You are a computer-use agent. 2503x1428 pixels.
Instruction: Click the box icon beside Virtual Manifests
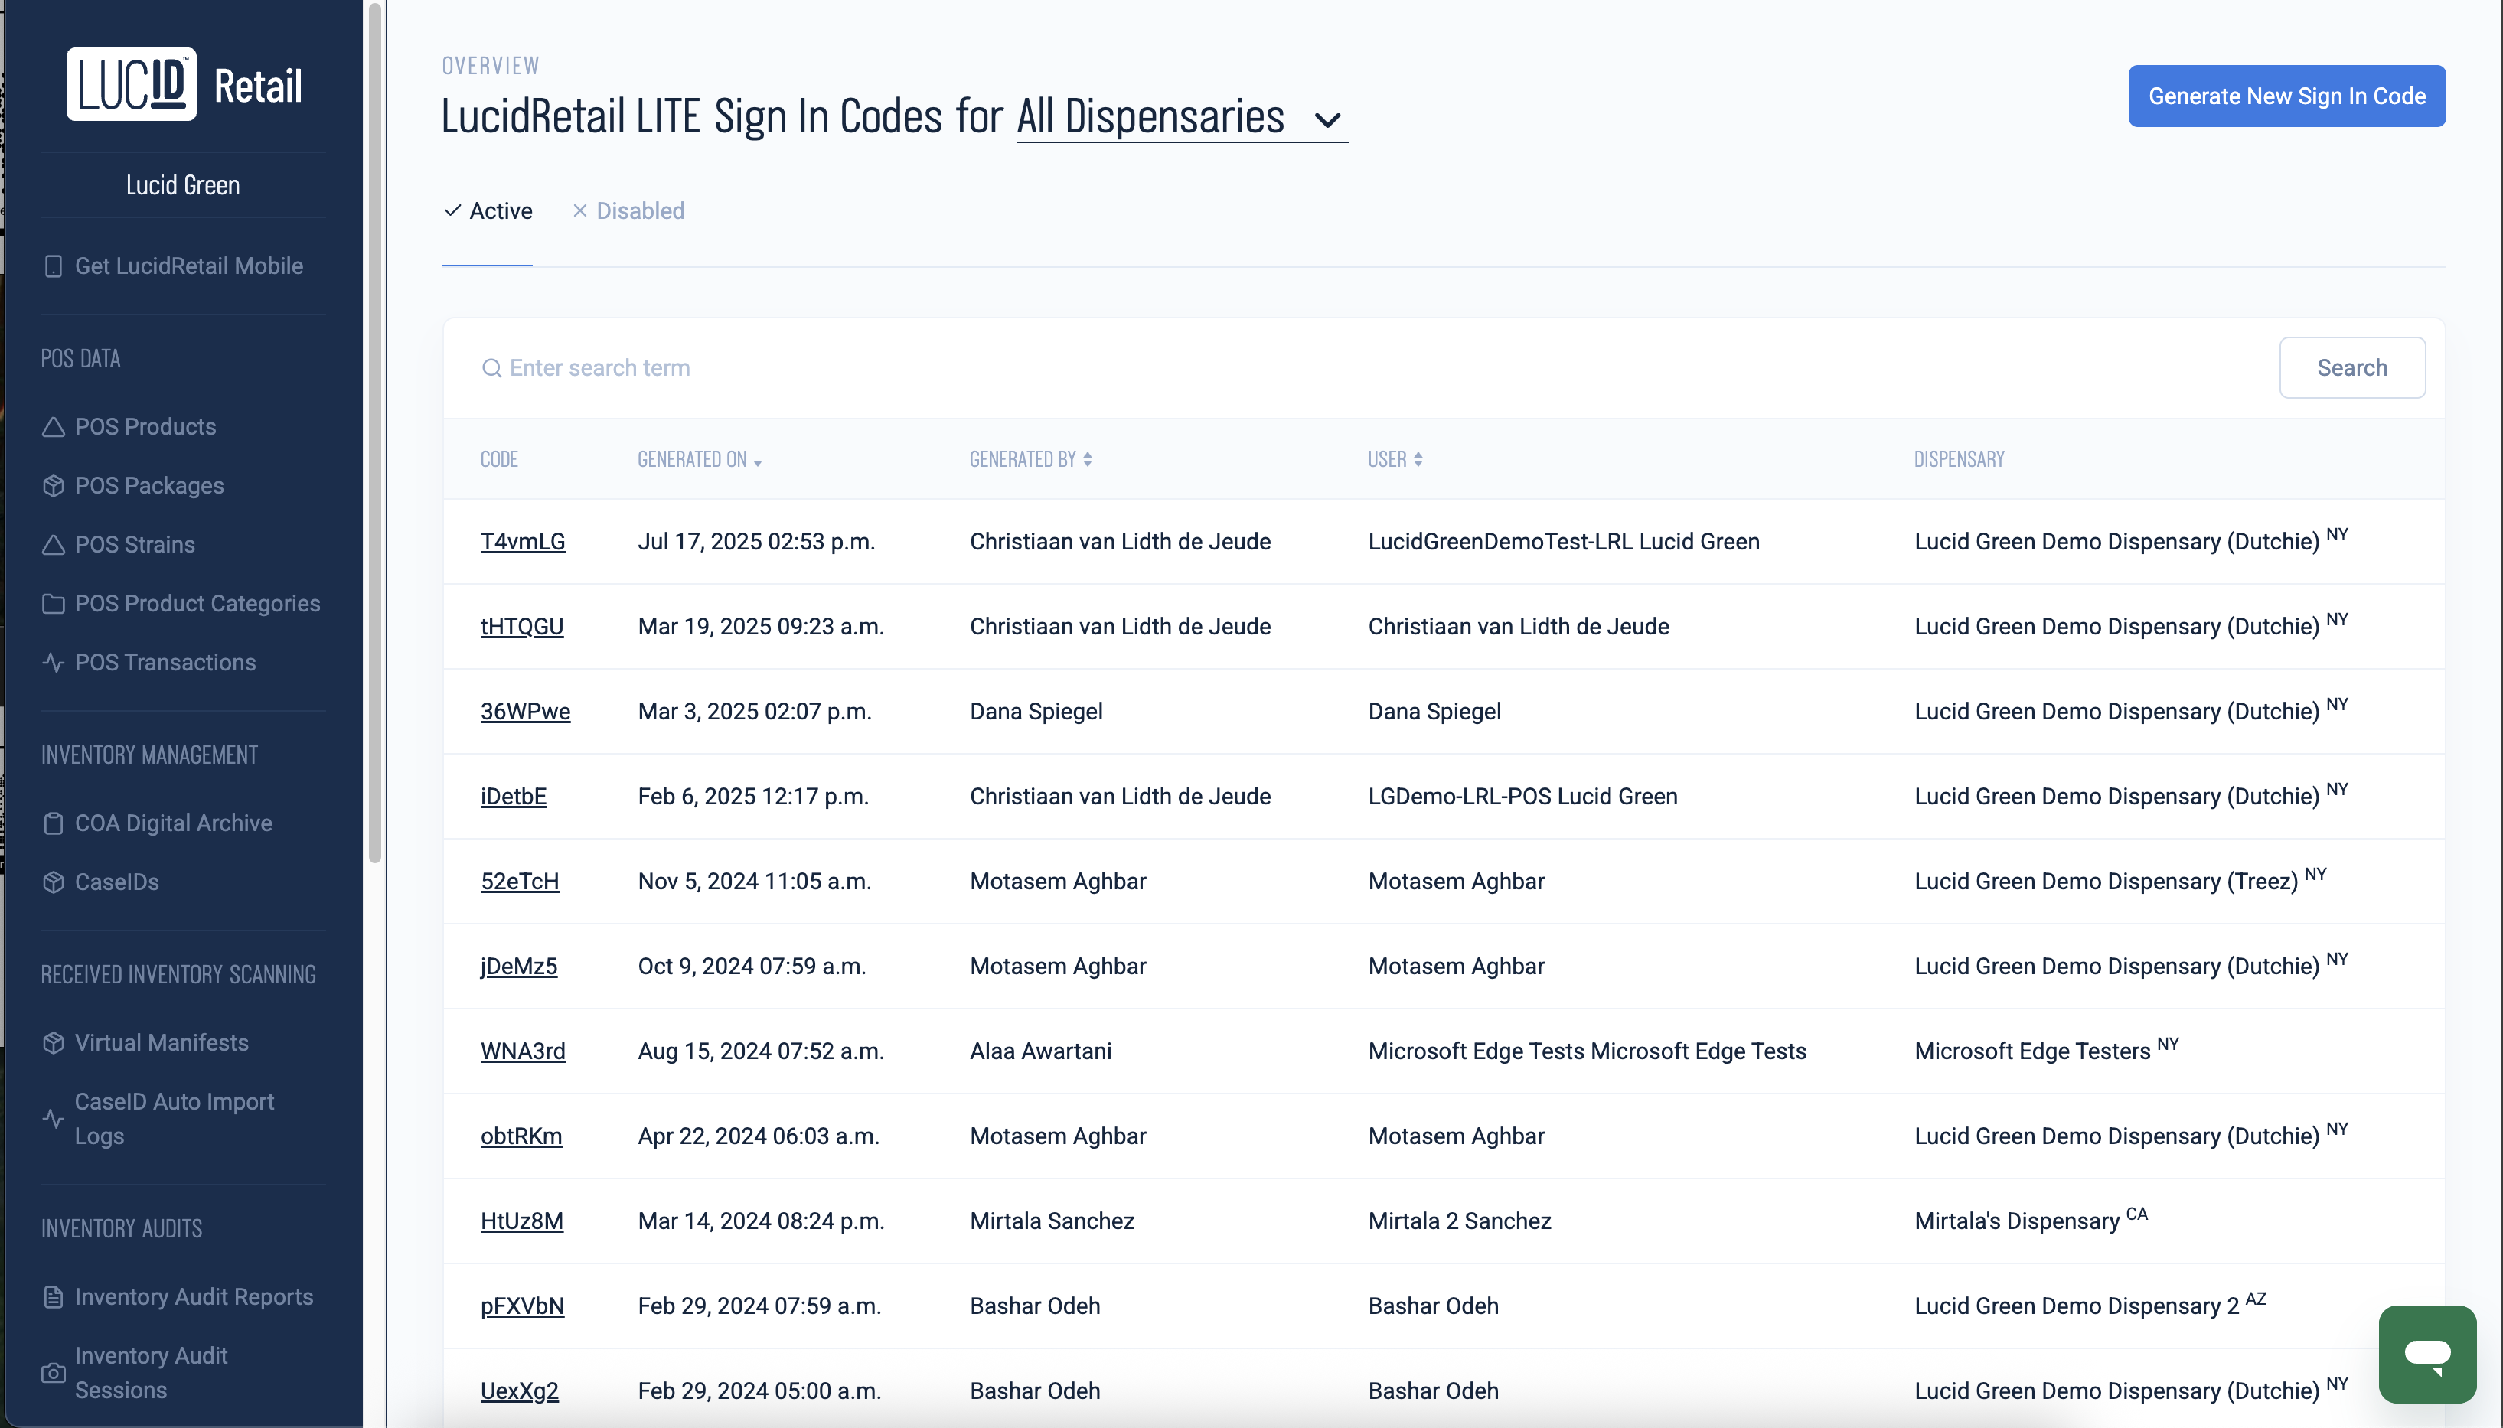[53, 1044]
